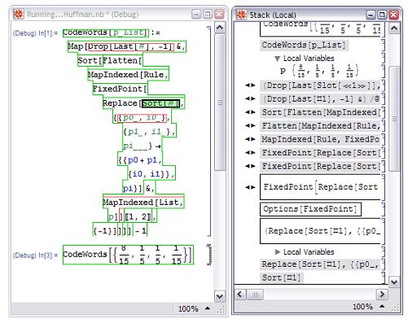
Task: Click arrows icon beside Flatten[MapIndexed[Rule stack entry
Action: pos(250,125)
